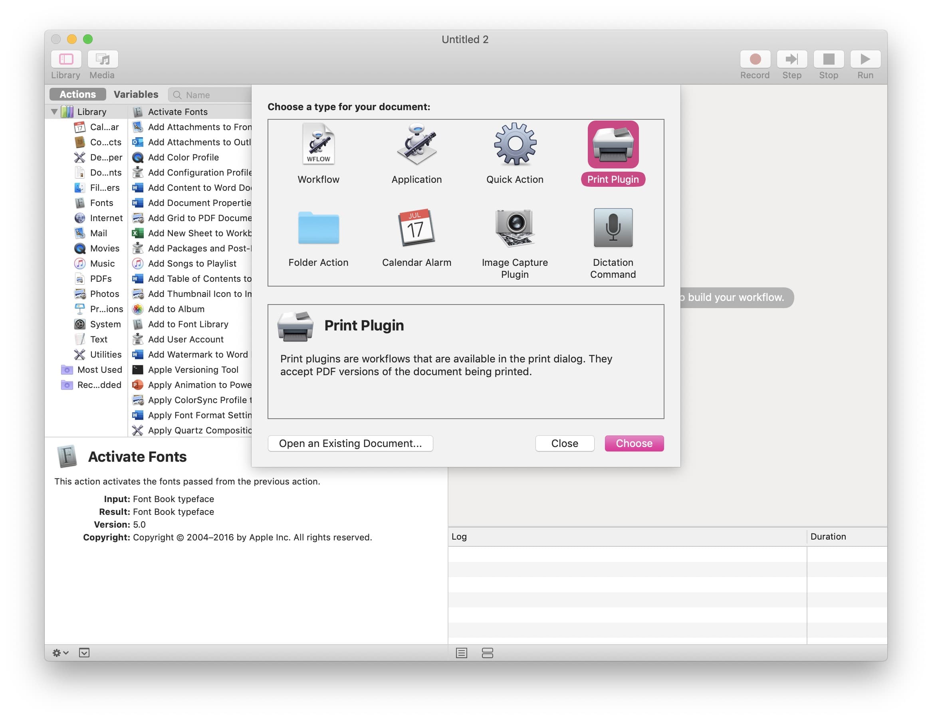This screenshot has width=932, height=720.
Task: Open the Media browser
Action: (102, 59)
